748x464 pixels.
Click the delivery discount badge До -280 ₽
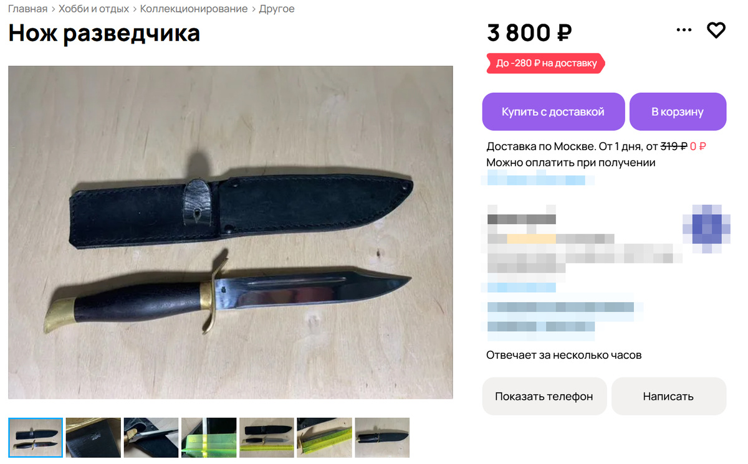click(545, 64)
